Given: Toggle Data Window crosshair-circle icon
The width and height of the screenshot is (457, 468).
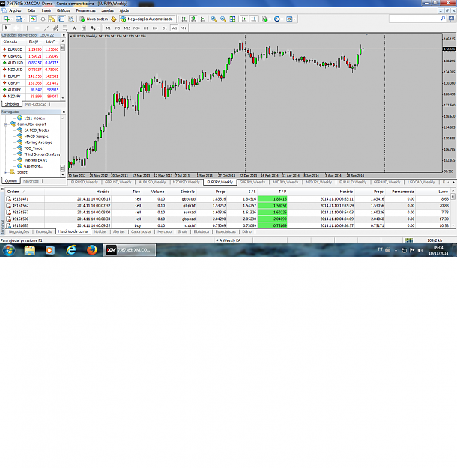Looking at the screenshot, I should pyautogui.click(x=43, y=19).
